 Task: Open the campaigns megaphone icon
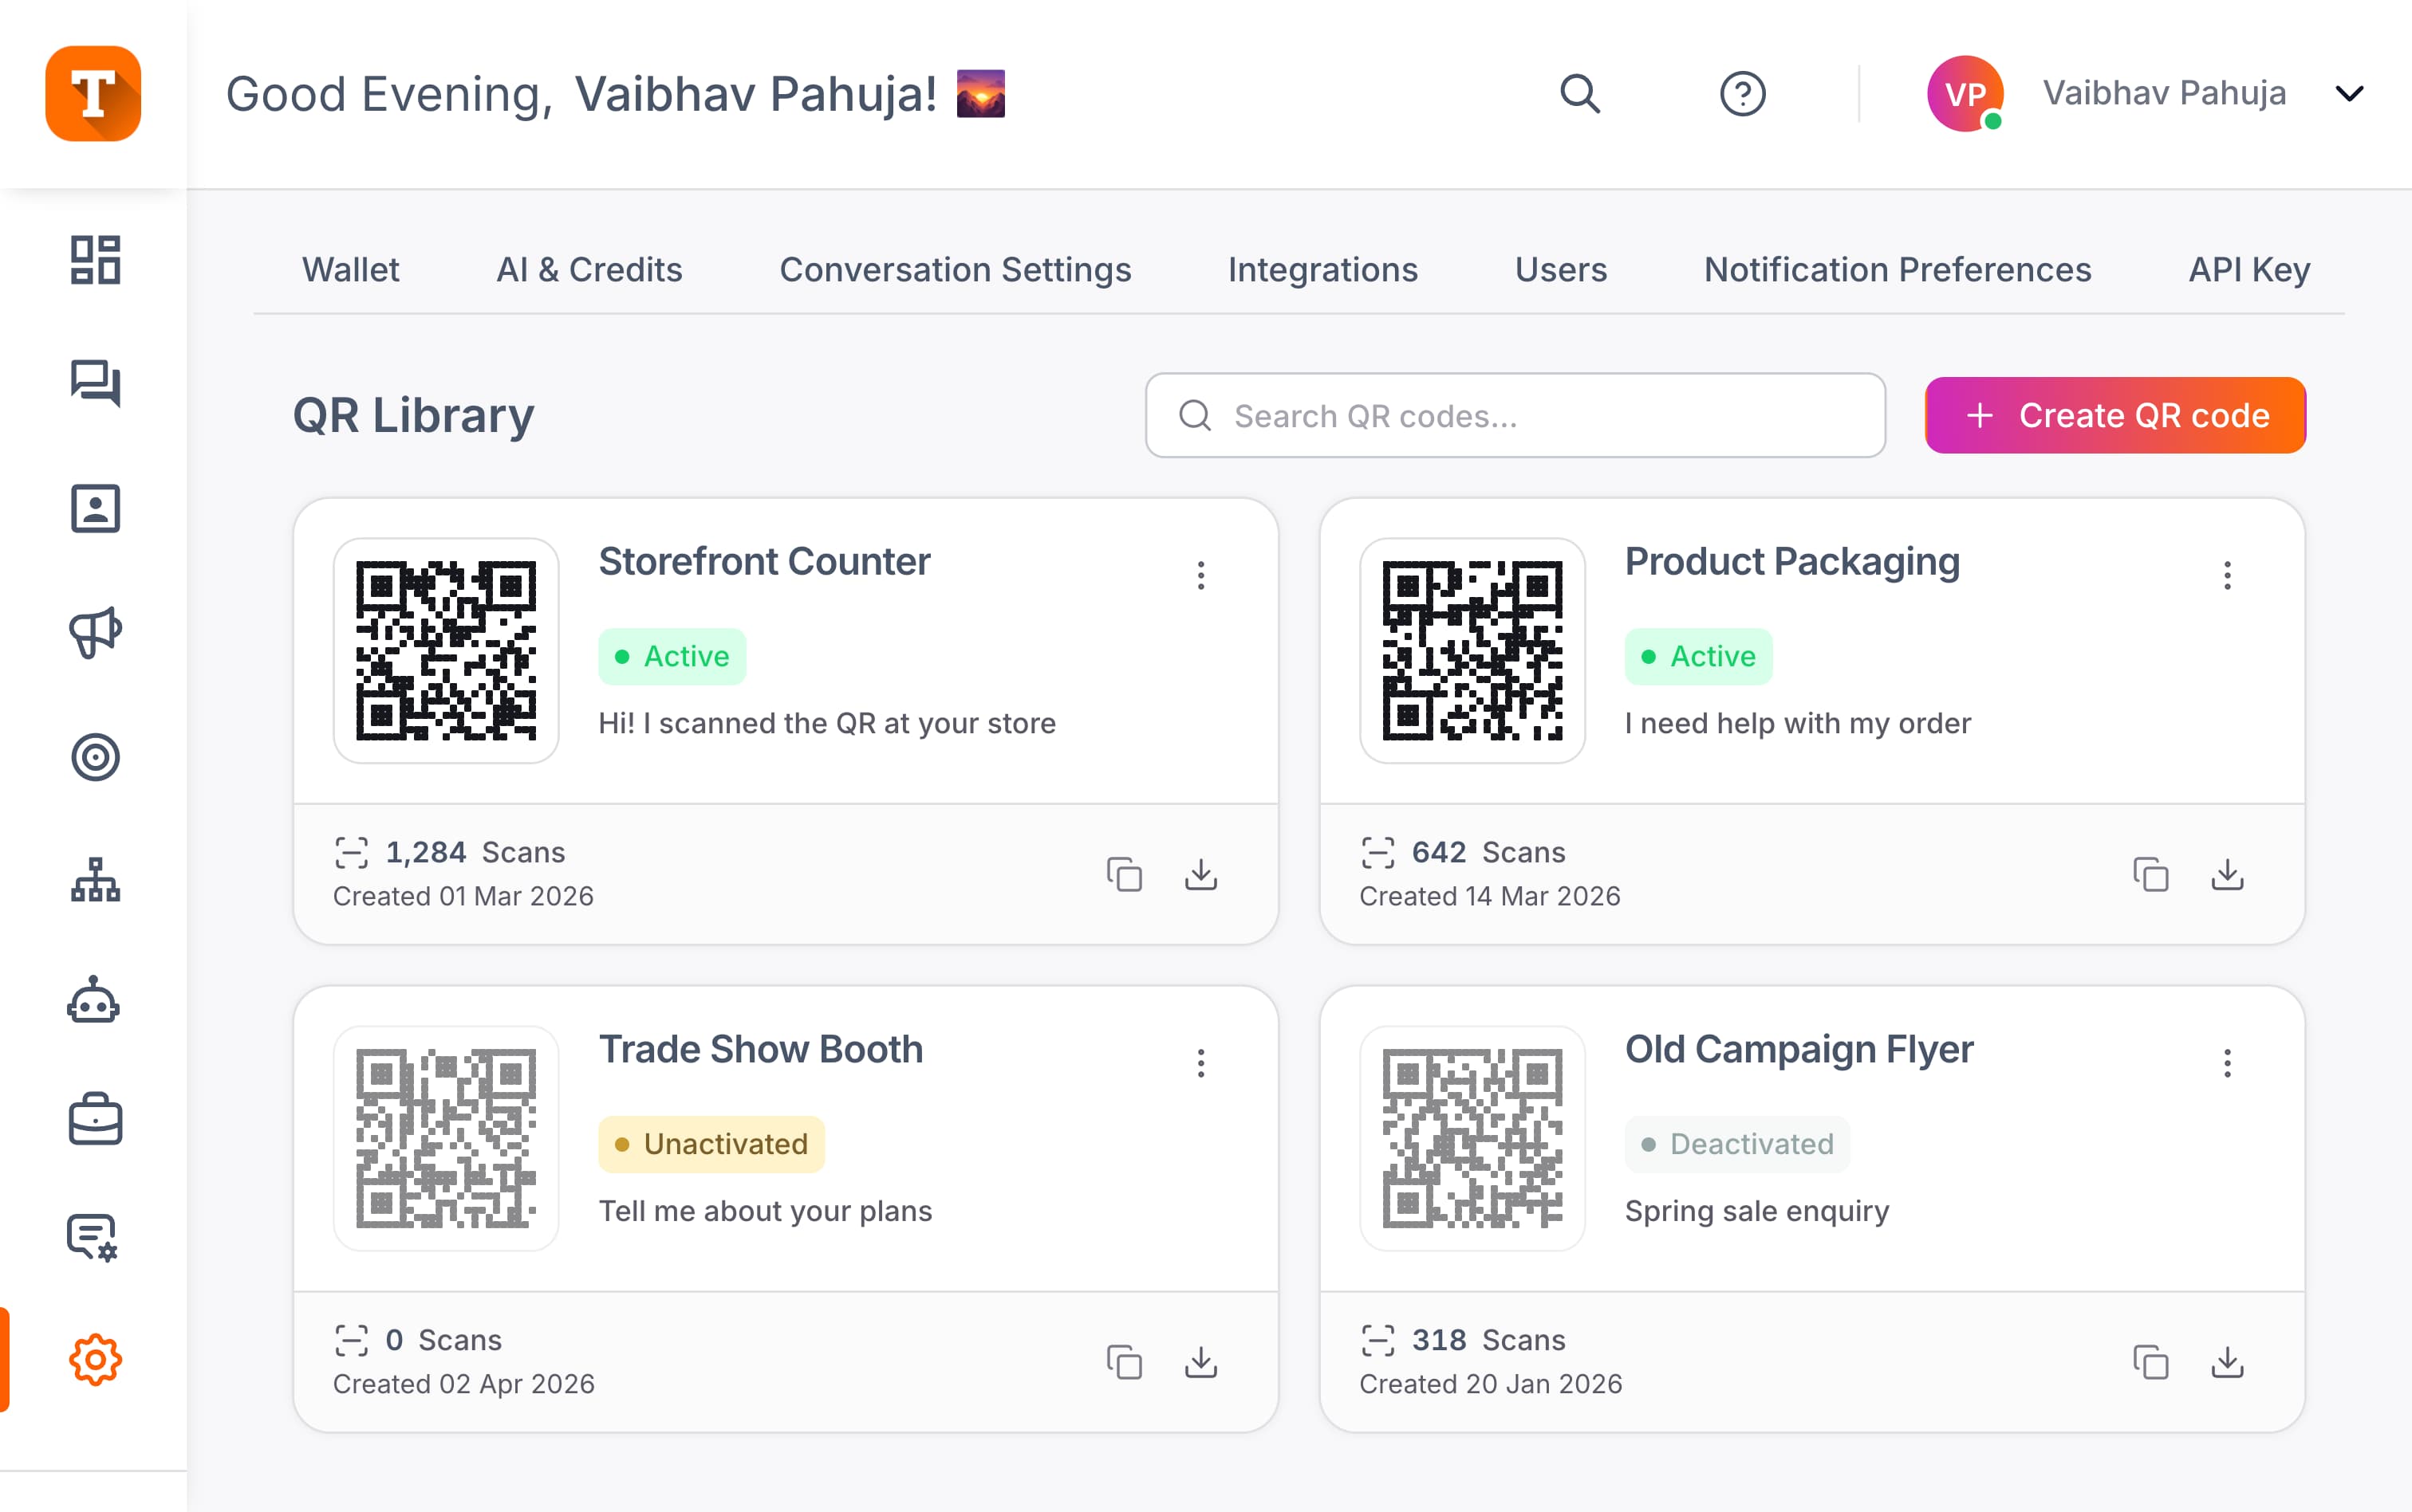(95, 632)
